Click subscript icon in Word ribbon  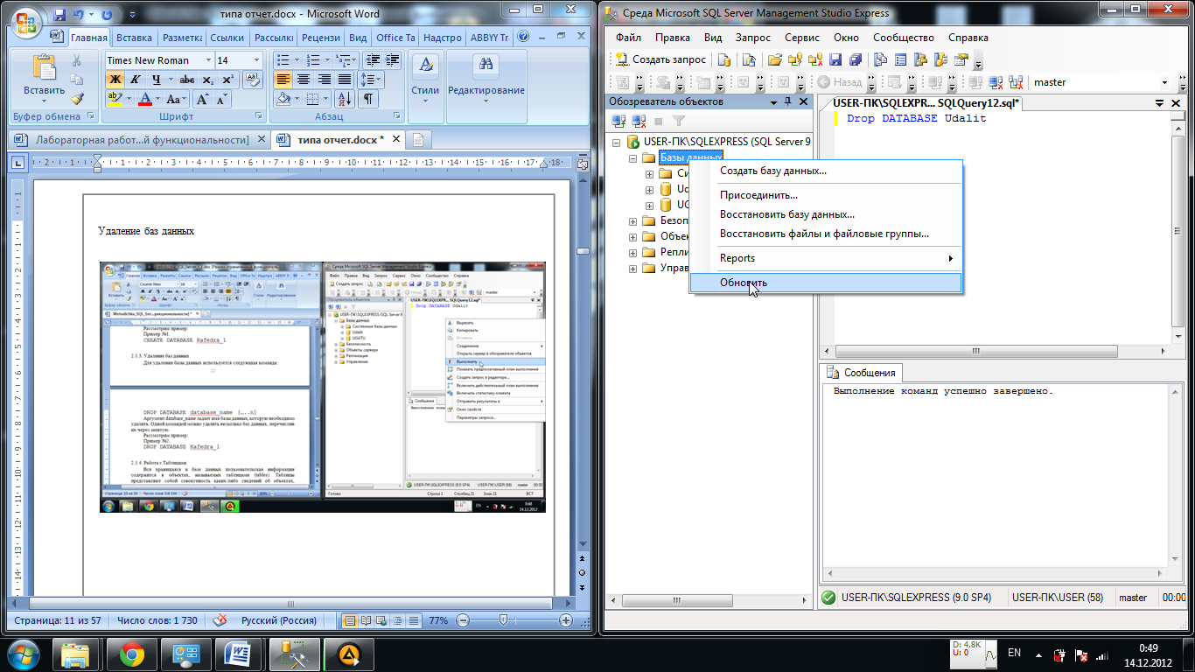tap(207, 80)
